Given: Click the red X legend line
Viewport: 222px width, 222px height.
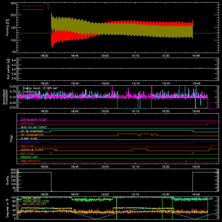Looking at the screenshot, I should [x=33, y=6].
